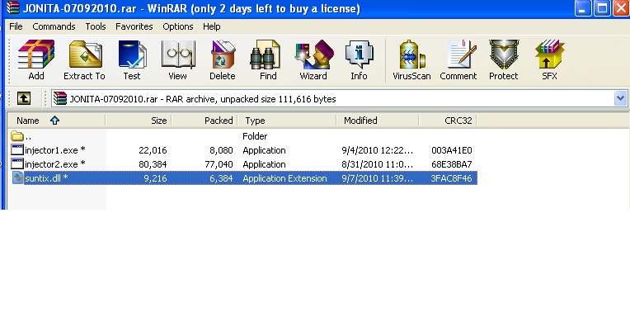Viewport: 630px width, 317px height.
Task: Open the Favorites menu
Action: click(x=134, y=26)
